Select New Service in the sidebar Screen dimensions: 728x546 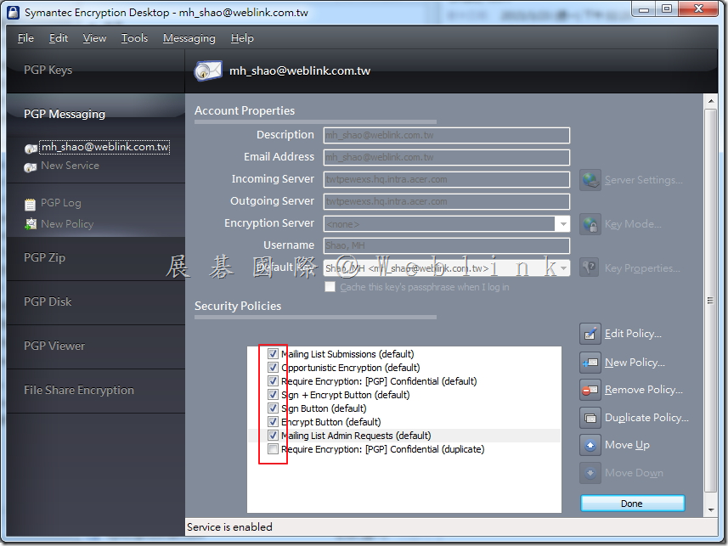pyautogui.click(x=70, y=166)
